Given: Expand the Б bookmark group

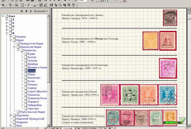Looking at the screenshot, I should pos(7,23).
